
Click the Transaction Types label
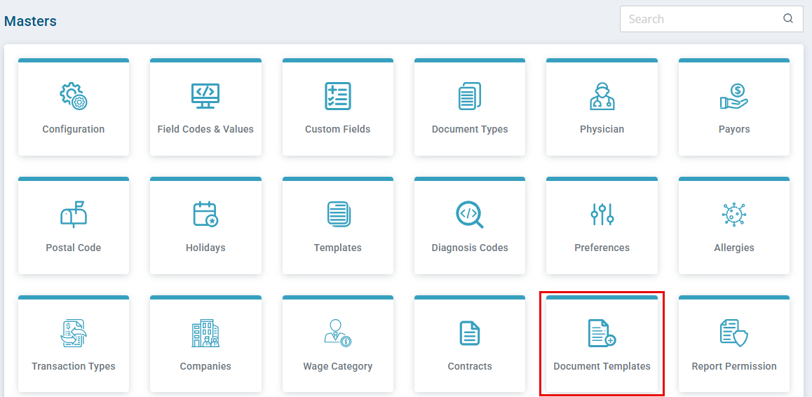[x=74, y=366]
